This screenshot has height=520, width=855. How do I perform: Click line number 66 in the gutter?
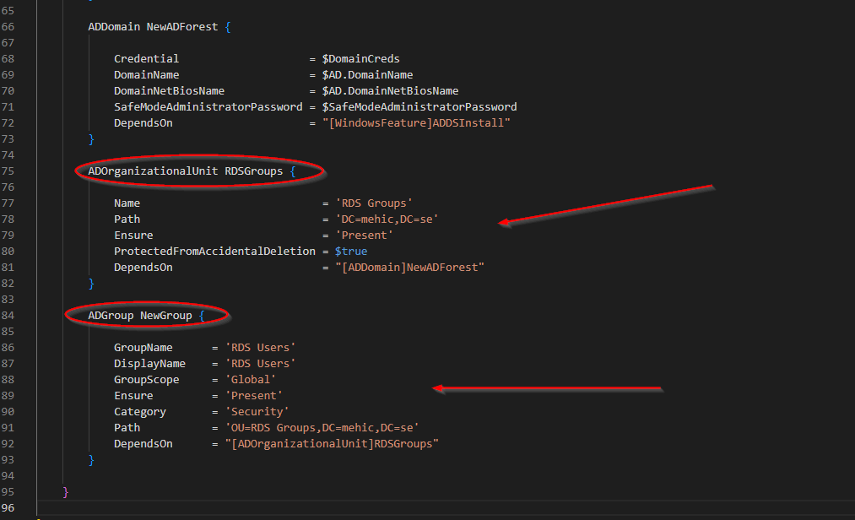click(8, 27)
